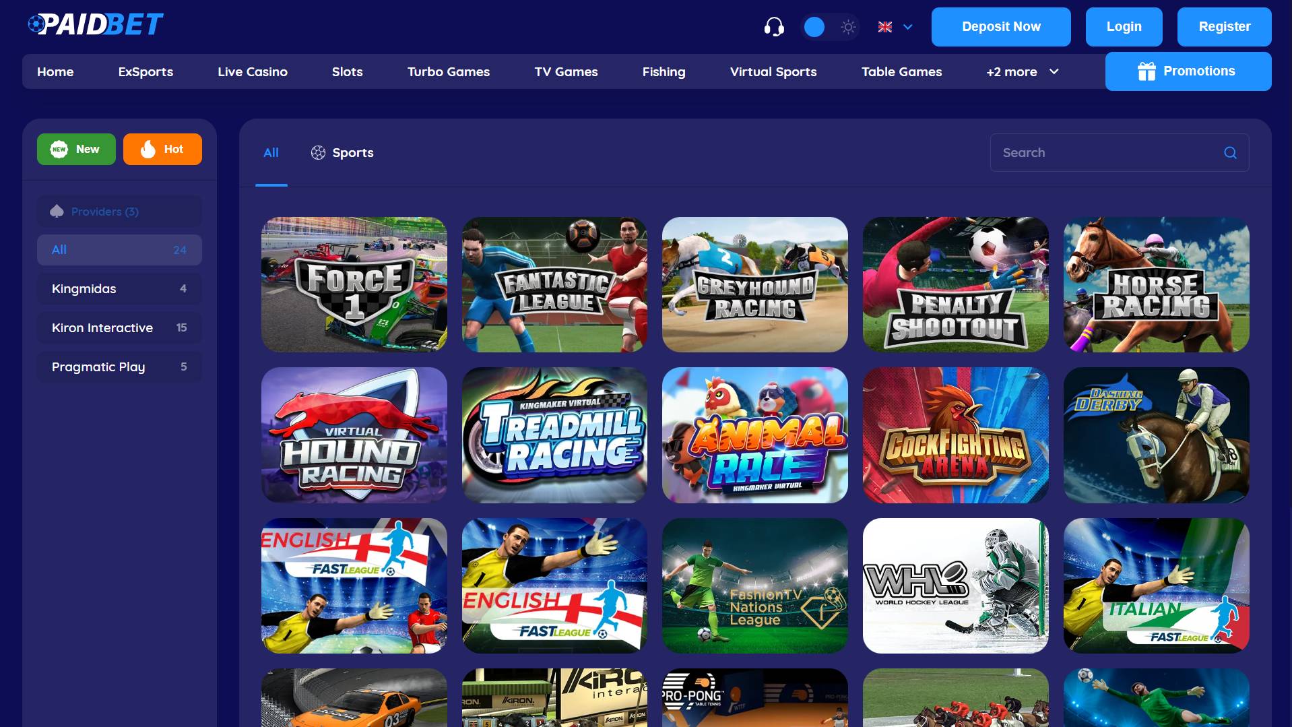
Task: Expand the language selector chevron
Action: click(x=908, y=27)
